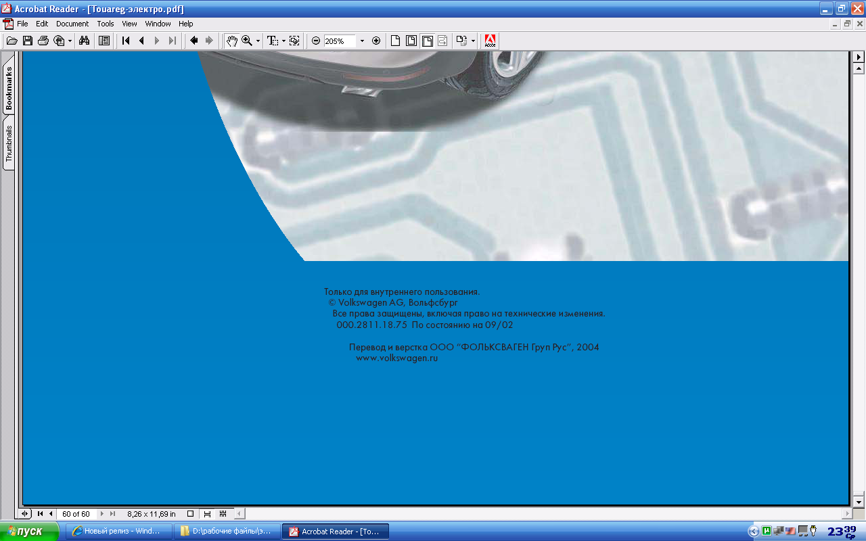Click the www.volkswagen.ru text in the page
Screen dimensions: 866x541
397,358
